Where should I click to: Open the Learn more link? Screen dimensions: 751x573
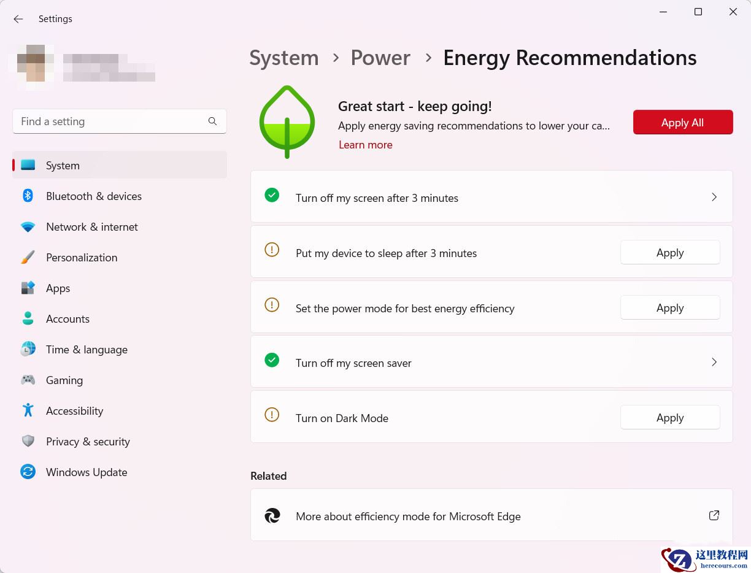(366, 145)
